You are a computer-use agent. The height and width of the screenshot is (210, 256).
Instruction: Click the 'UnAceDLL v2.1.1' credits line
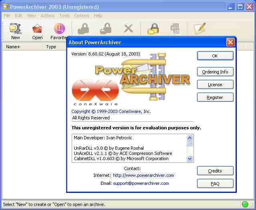click(123, 153)
